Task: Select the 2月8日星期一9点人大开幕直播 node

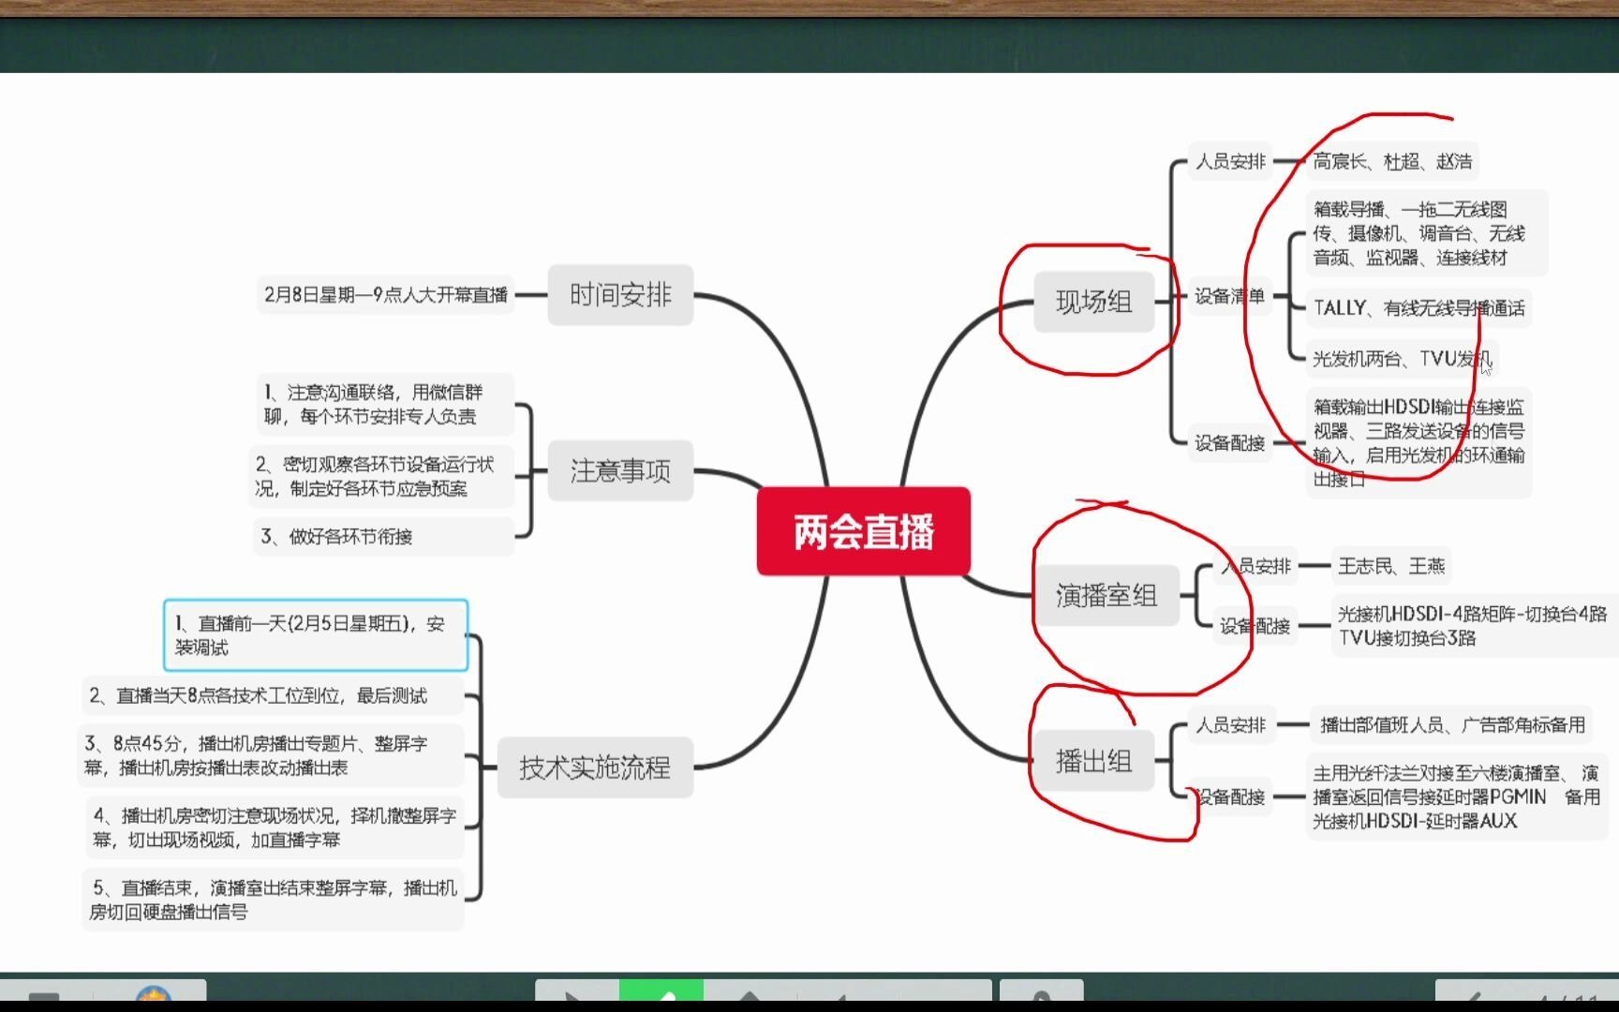Action: pyautogui.click(x=385, y=295)
